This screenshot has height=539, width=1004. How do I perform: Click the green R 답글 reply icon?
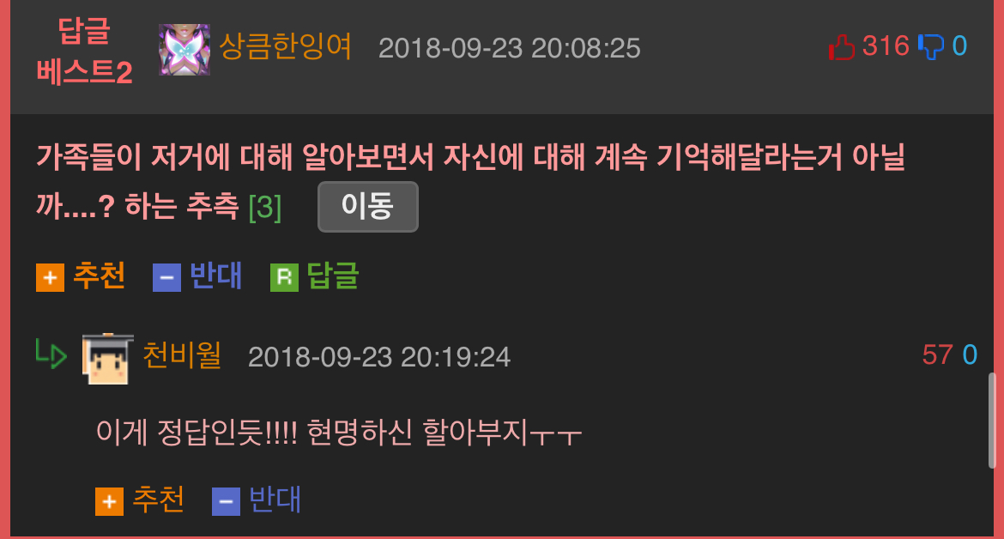point(284,278)
